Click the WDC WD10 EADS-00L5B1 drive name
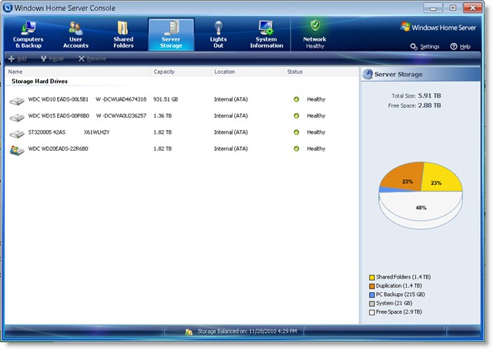Screen dimensions: 493x350 pyautogui.click(x=59, y=99)
